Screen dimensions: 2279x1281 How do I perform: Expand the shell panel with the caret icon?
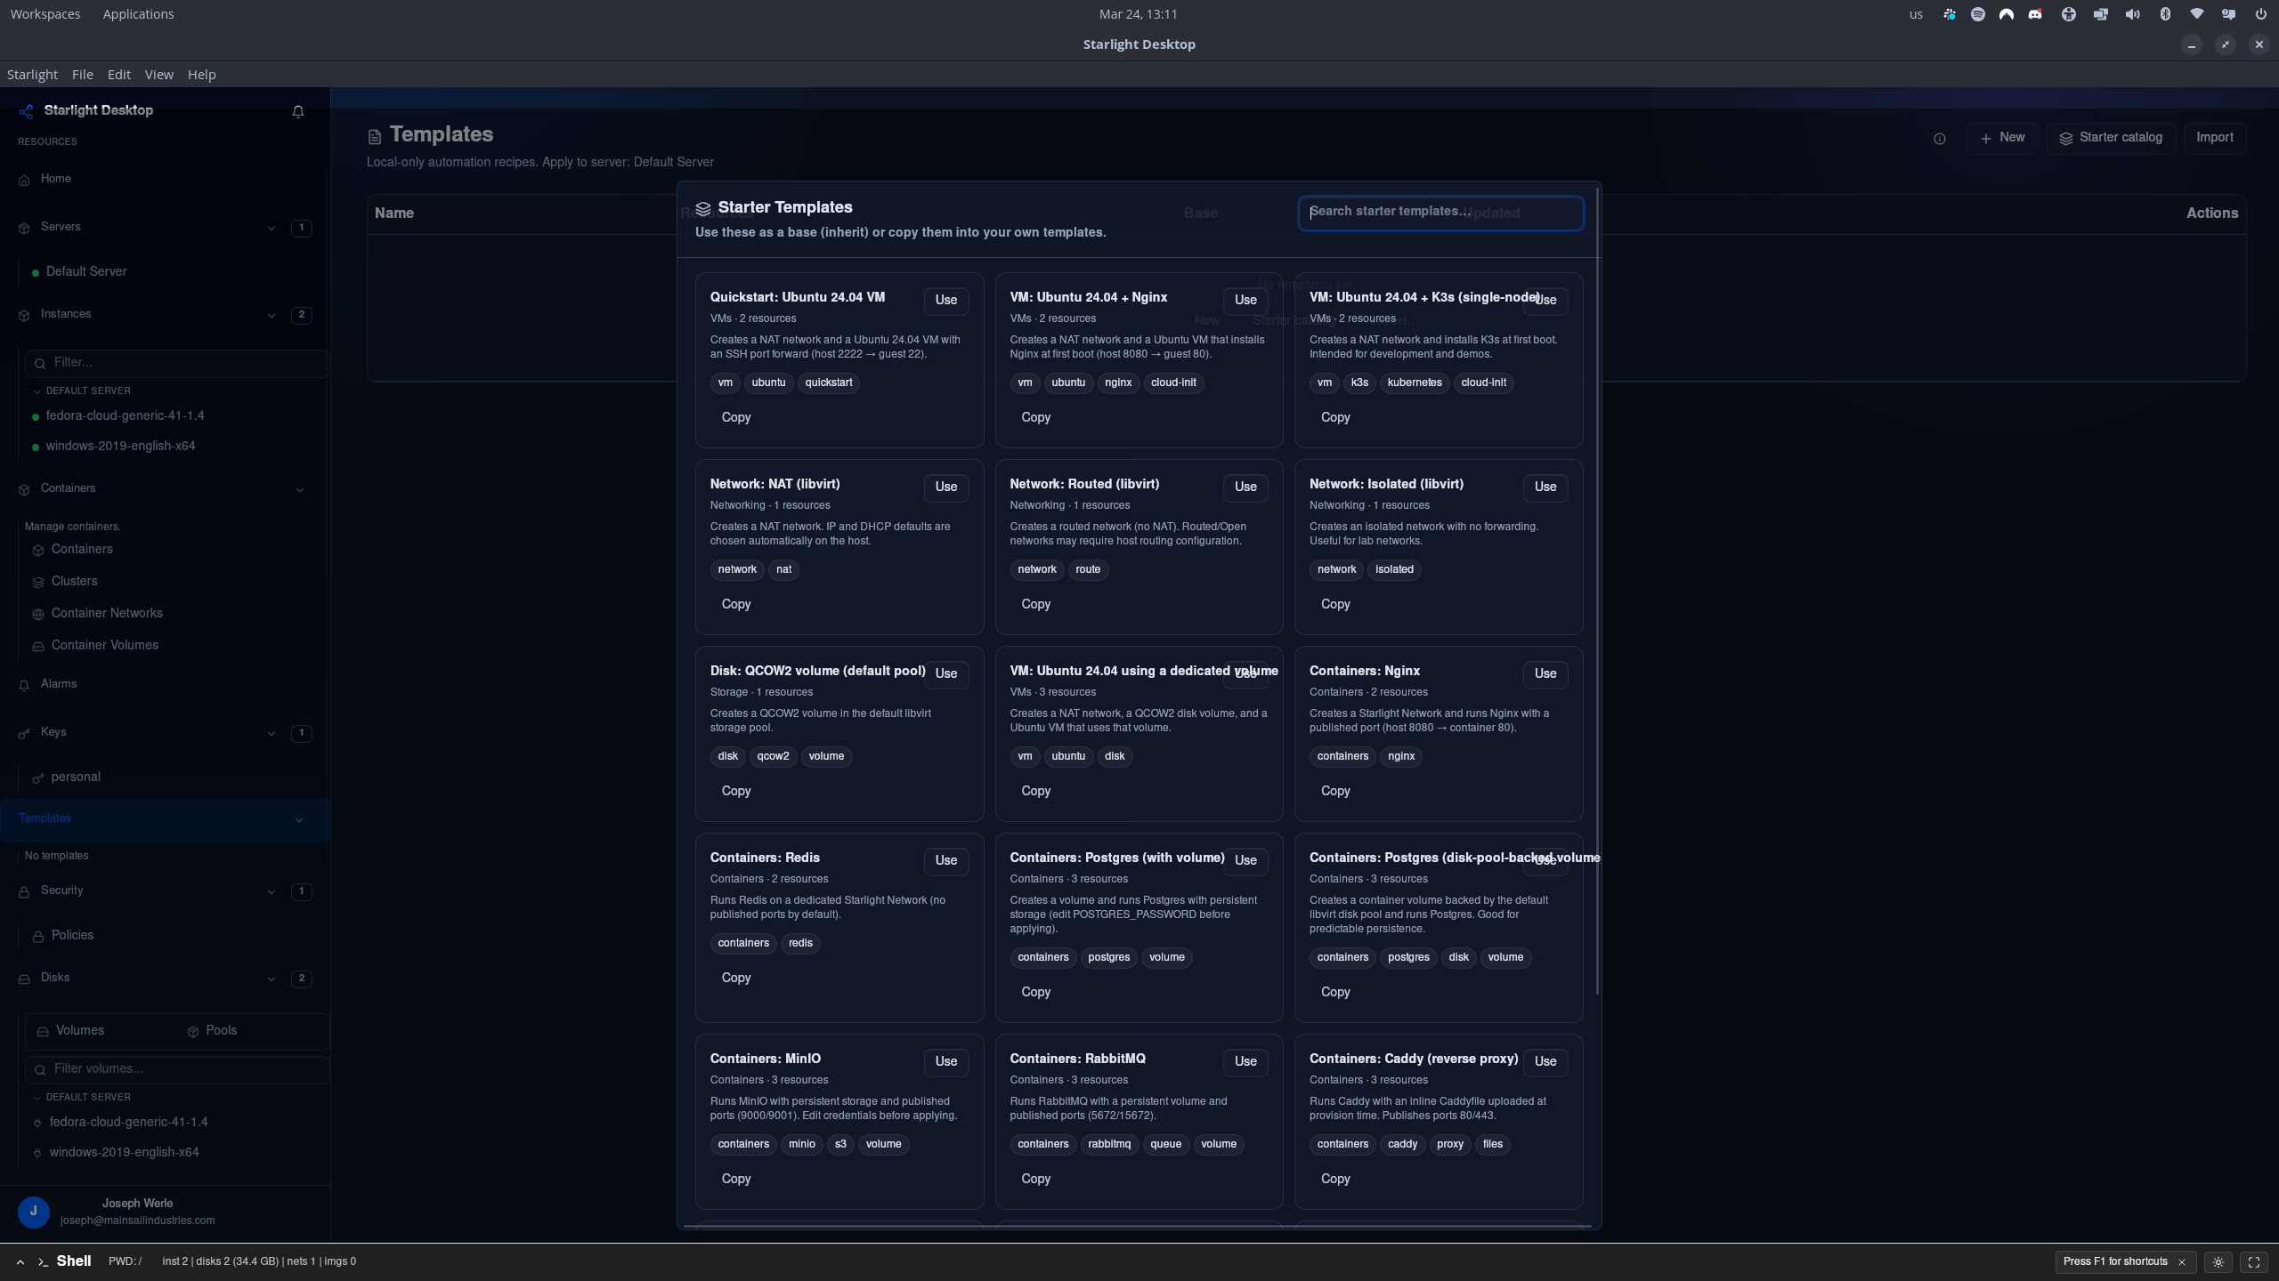pos(20,1261)
